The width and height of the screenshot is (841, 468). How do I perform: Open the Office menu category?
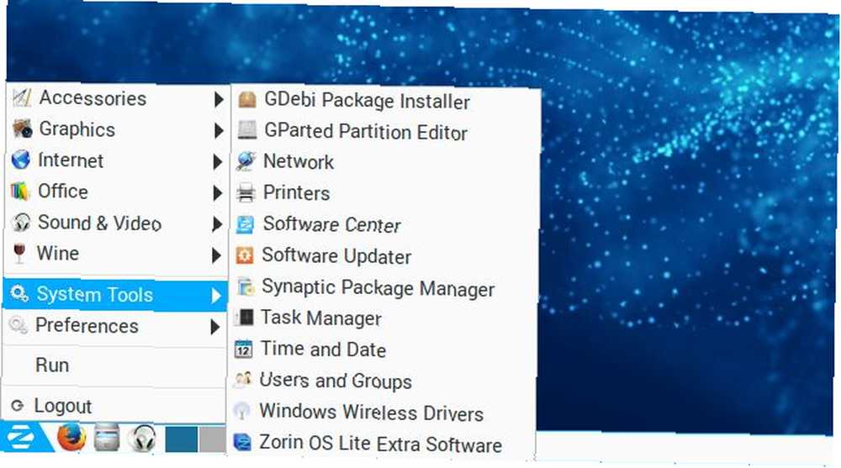[116, 192]
